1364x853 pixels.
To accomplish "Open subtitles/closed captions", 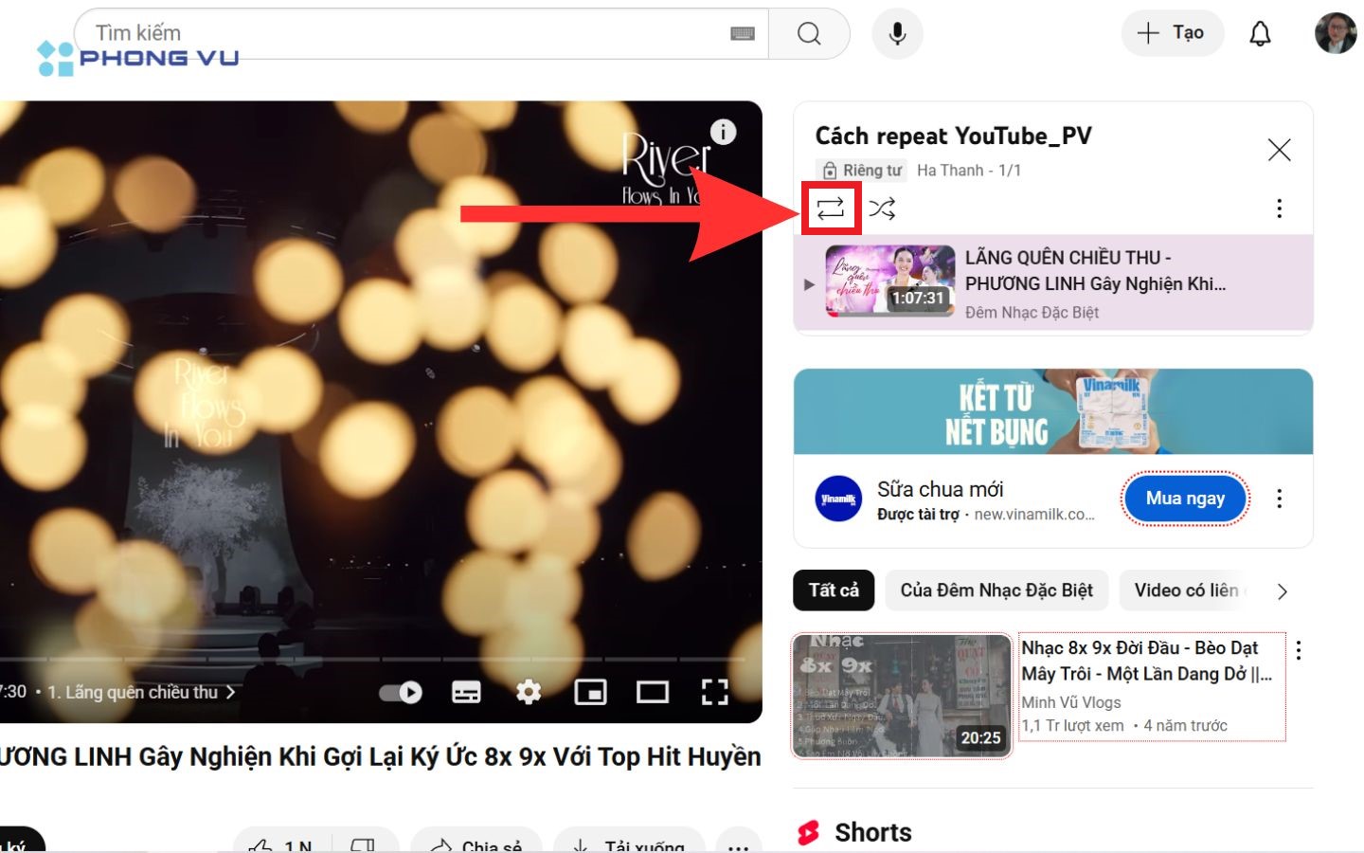I will [x=464, y=693].
